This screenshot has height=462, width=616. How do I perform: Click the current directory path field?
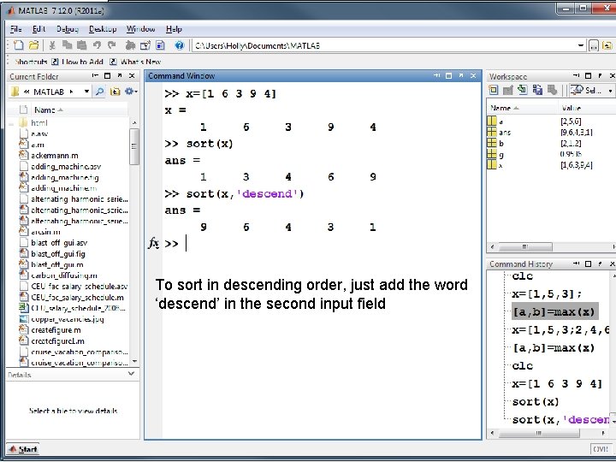pyautogui.click(x=385, y=46)
